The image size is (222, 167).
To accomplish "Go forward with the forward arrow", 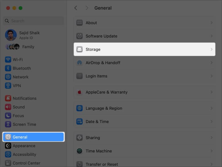I will tap(87, 8).
